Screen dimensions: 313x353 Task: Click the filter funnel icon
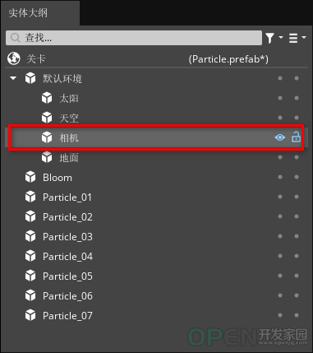(x=269, y=38)
